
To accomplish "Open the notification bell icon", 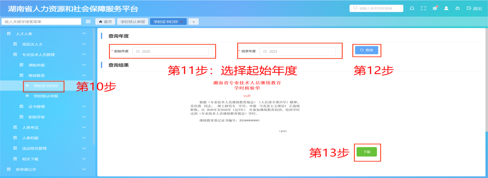I will pyautogui.click(x=412, y=8).
